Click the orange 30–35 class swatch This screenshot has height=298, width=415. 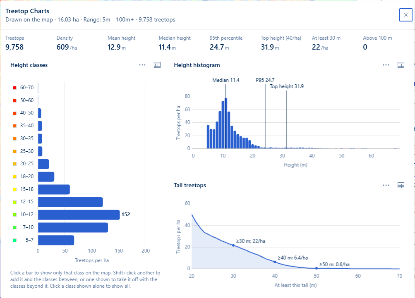[x=15, y=138]
